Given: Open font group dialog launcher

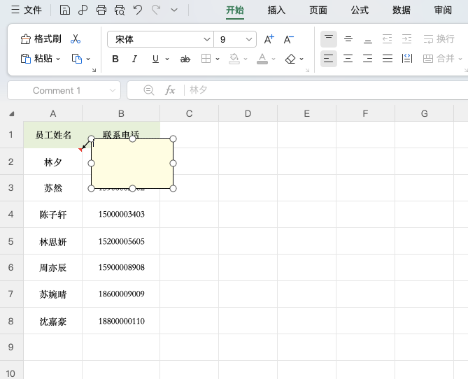Looking at the screenshot, I should pyautogui.click(x=307, y=70).
